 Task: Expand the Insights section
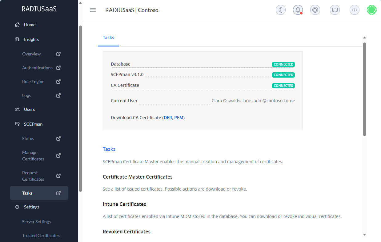[x=31, y=39]
